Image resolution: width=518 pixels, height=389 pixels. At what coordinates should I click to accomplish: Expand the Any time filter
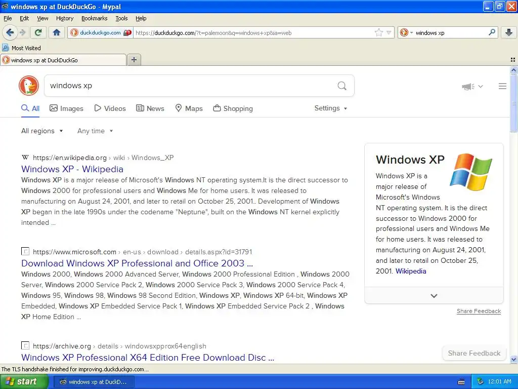(95, 131)
